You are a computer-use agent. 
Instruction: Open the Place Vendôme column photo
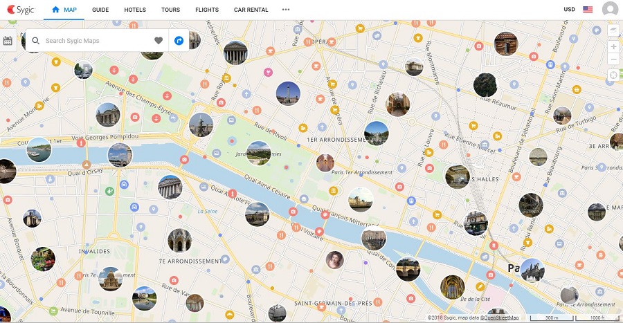288,93
